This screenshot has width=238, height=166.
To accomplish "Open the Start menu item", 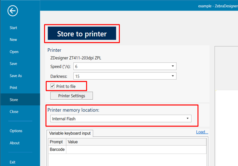I will 13,28.
